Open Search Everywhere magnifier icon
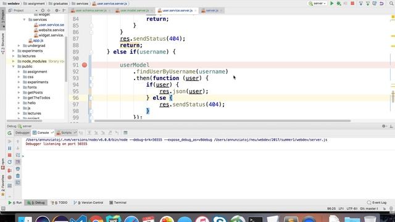This screenshot has width=395, height=222. (392, 4)
